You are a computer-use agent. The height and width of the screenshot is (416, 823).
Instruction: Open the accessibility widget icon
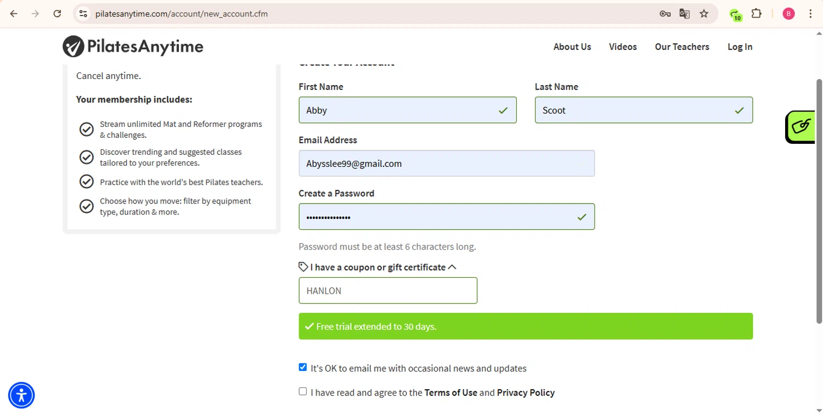(x=21, y=395)
